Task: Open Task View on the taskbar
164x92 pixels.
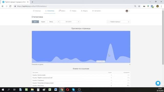Action: point(14,90)
